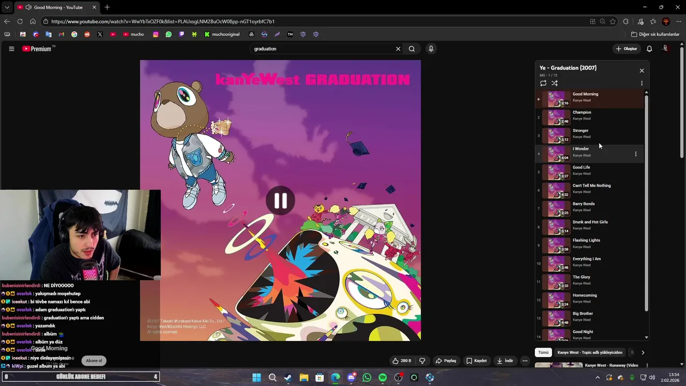
Task: Open the new tab with plus button
Action: click(x=107, y=8)
